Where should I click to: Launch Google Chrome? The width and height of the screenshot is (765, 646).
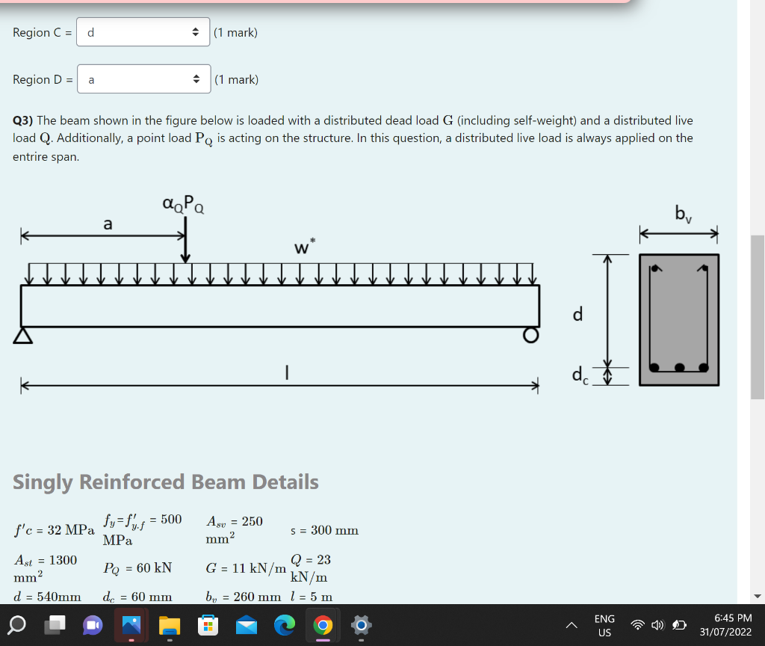pyautogui.click(x=323, y=627)
